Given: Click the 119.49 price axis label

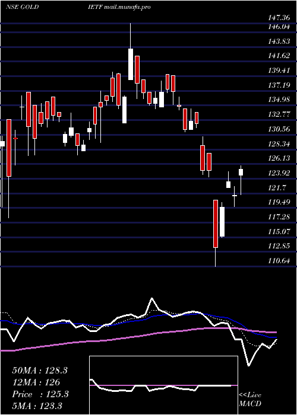Looking at the screenshot, I should (x=279, y=202).
